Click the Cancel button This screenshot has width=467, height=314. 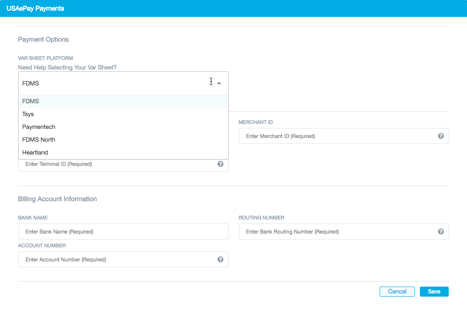397,292
